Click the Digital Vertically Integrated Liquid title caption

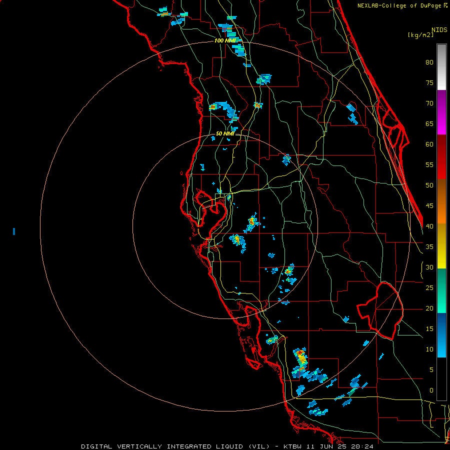click(227, 446)
